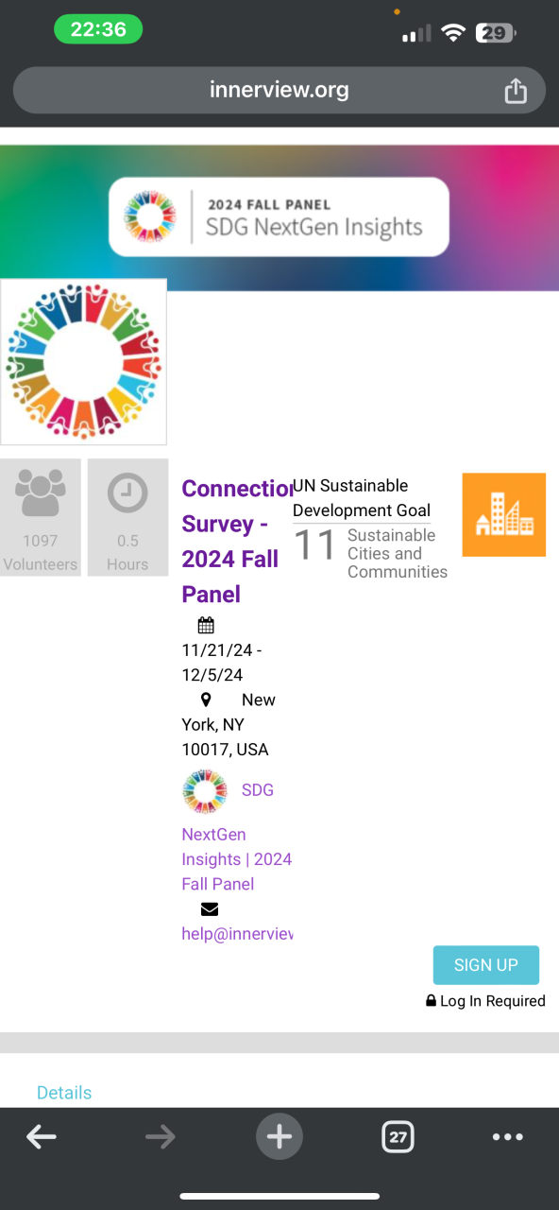559x1210 pixels.
Task: Tap the green 22:36 time pill
Action: (x=98, y=29)
